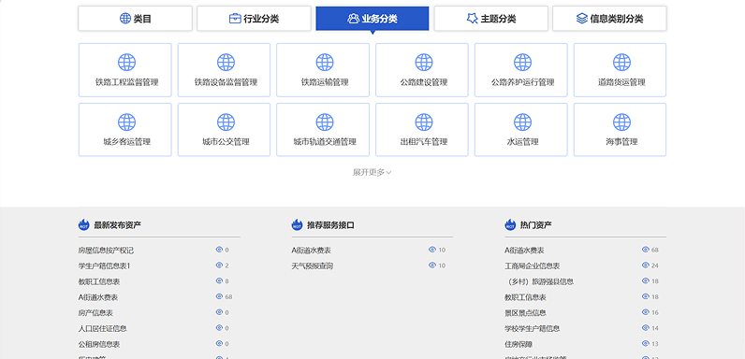Click the 推荐服务接口 section heading

pyautogui.click(x=330, y=225)
